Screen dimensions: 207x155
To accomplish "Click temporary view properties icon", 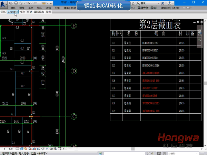I will coord(51,149).
